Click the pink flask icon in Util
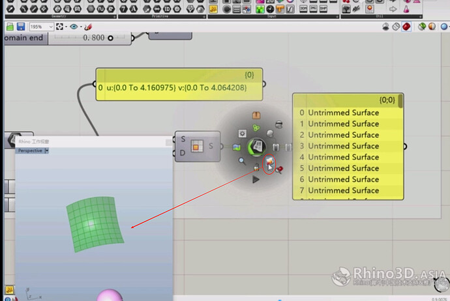The height and width of the screenshot is (301, 450). coord(406,9)
